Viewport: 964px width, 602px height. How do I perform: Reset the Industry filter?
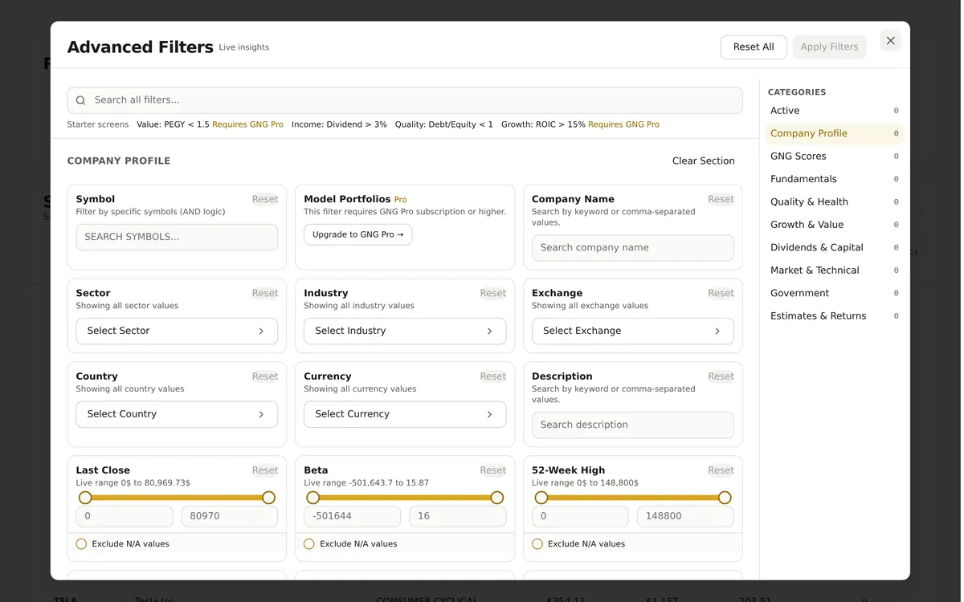[493, 294]
